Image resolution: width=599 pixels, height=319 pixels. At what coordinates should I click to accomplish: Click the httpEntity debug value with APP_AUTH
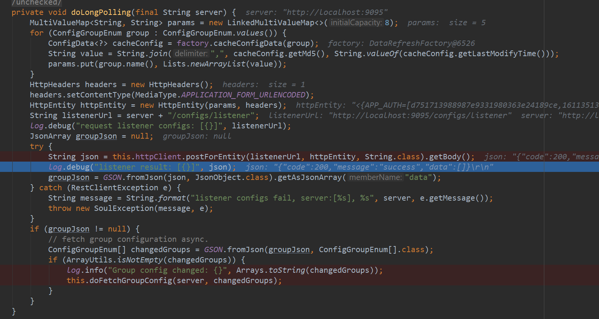pyautogui.click(x=447, y=105)
